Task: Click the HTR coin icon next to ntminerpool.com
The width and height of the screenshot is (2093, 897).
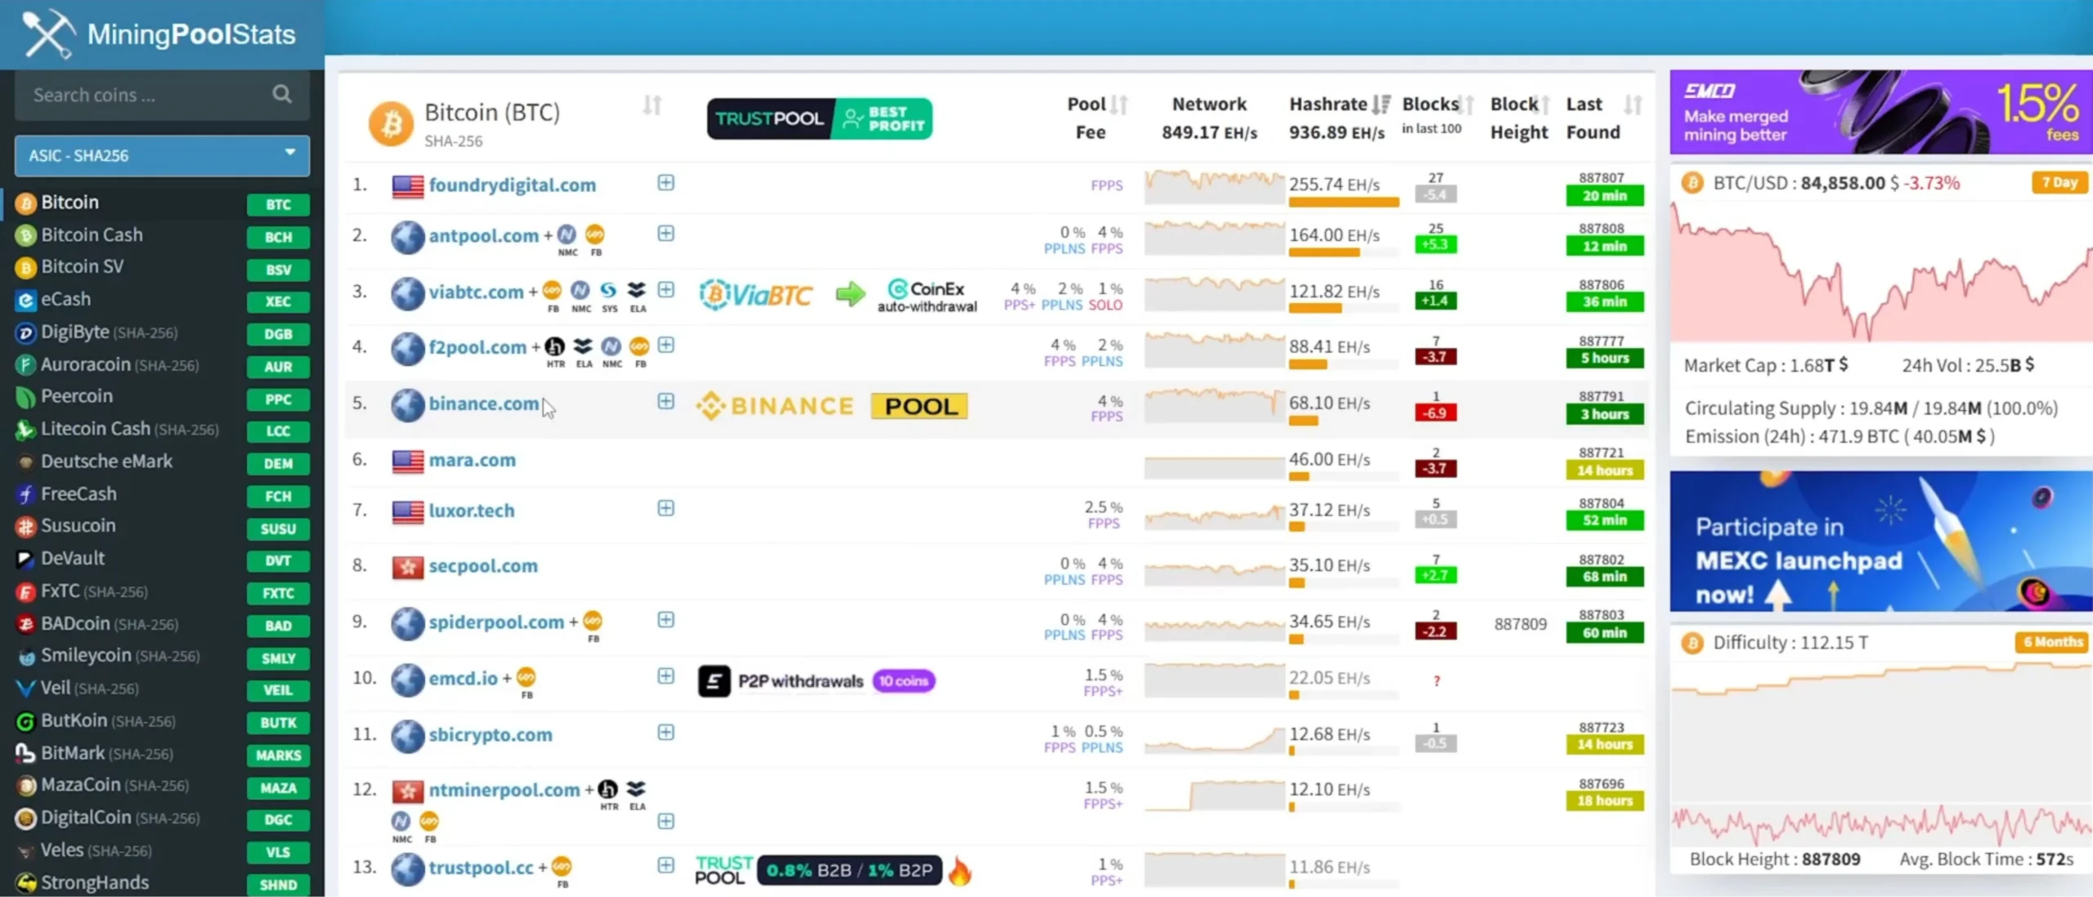Action: (x=607, y=789)
